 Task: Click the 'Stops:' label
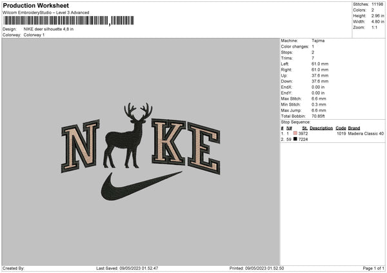[x=287, y=52]
